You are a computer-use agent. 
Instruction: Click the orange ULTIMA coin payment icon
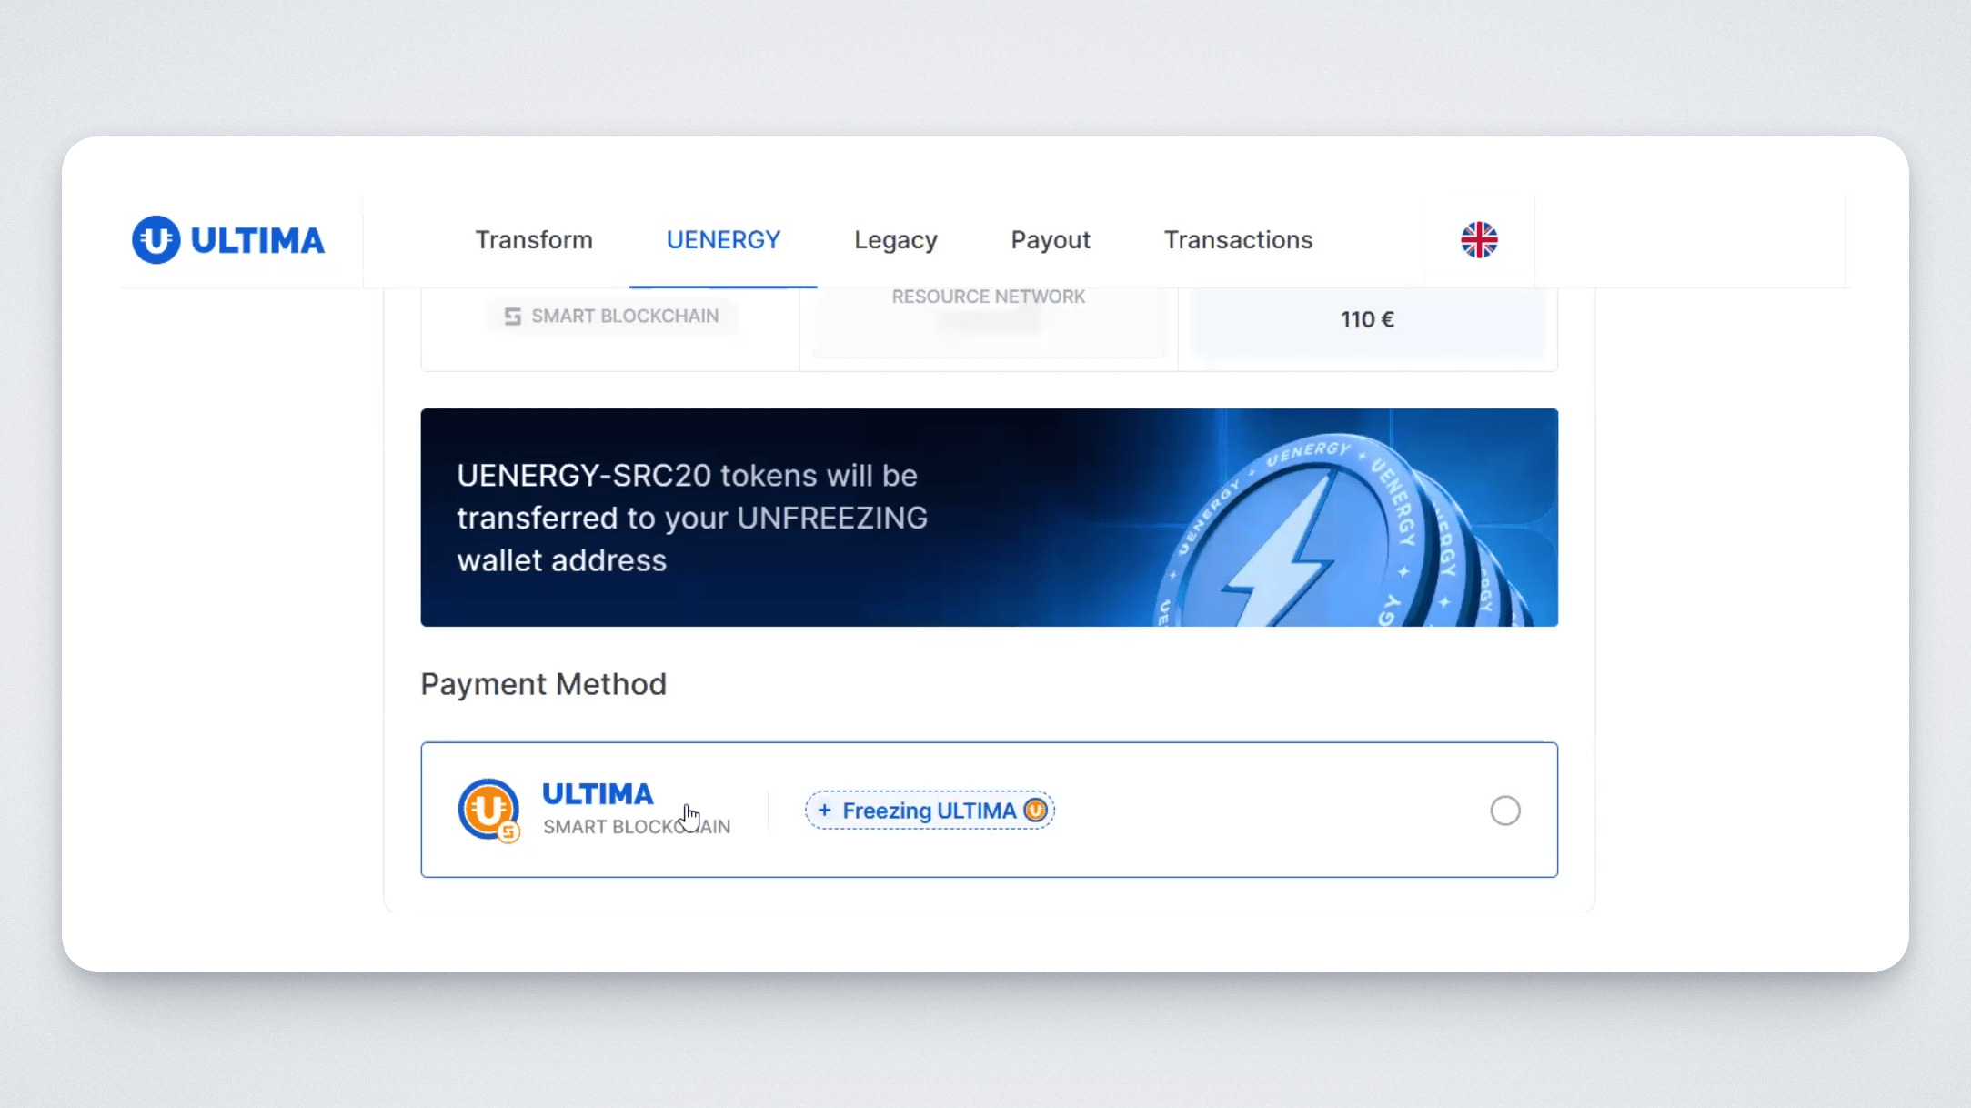[x=488, y=810]
